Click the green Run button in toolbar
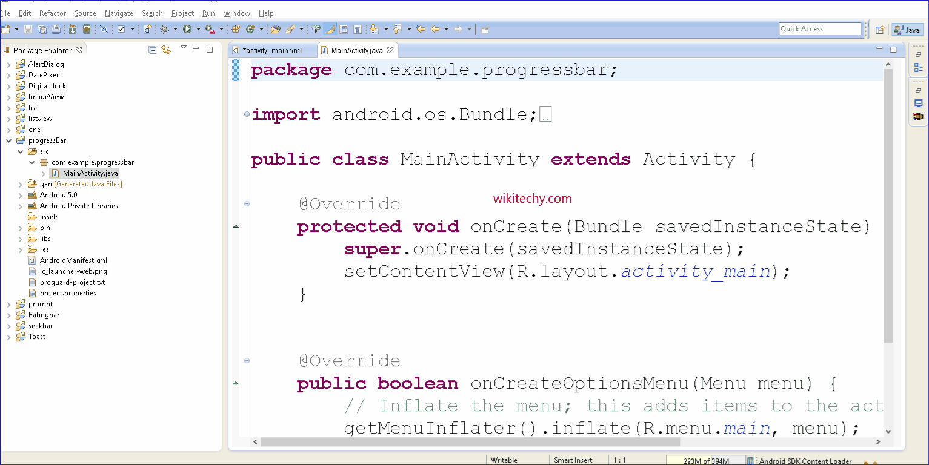 tap(187, 29)
